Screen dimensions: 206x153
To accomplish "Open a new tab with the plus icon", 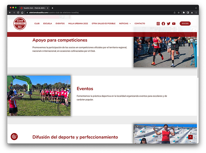I will [52, 8].
